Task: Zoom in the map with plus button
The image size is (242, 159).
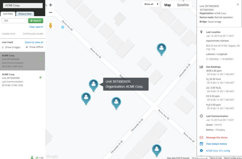Action: pyautogui.click(x=51, y=5)
